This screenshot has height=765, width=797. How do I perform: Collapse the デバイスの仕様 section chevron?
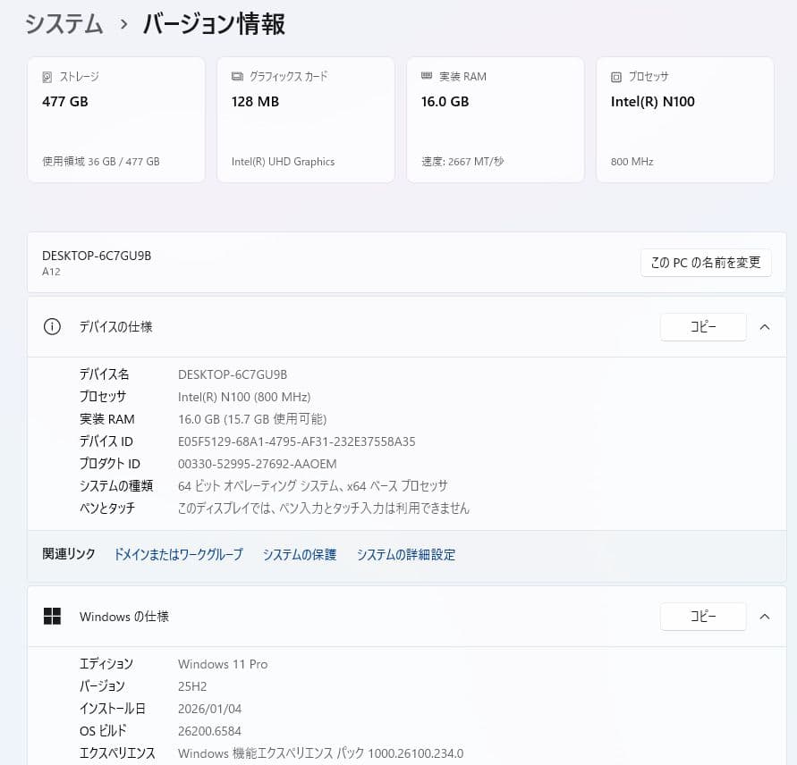(x=765, y=327)
